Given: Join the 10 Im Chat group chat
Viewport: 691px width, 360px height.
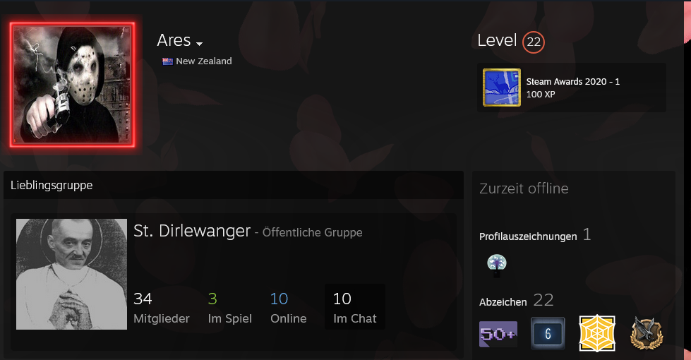Looking at the screenshot, I should click(355, 307).
